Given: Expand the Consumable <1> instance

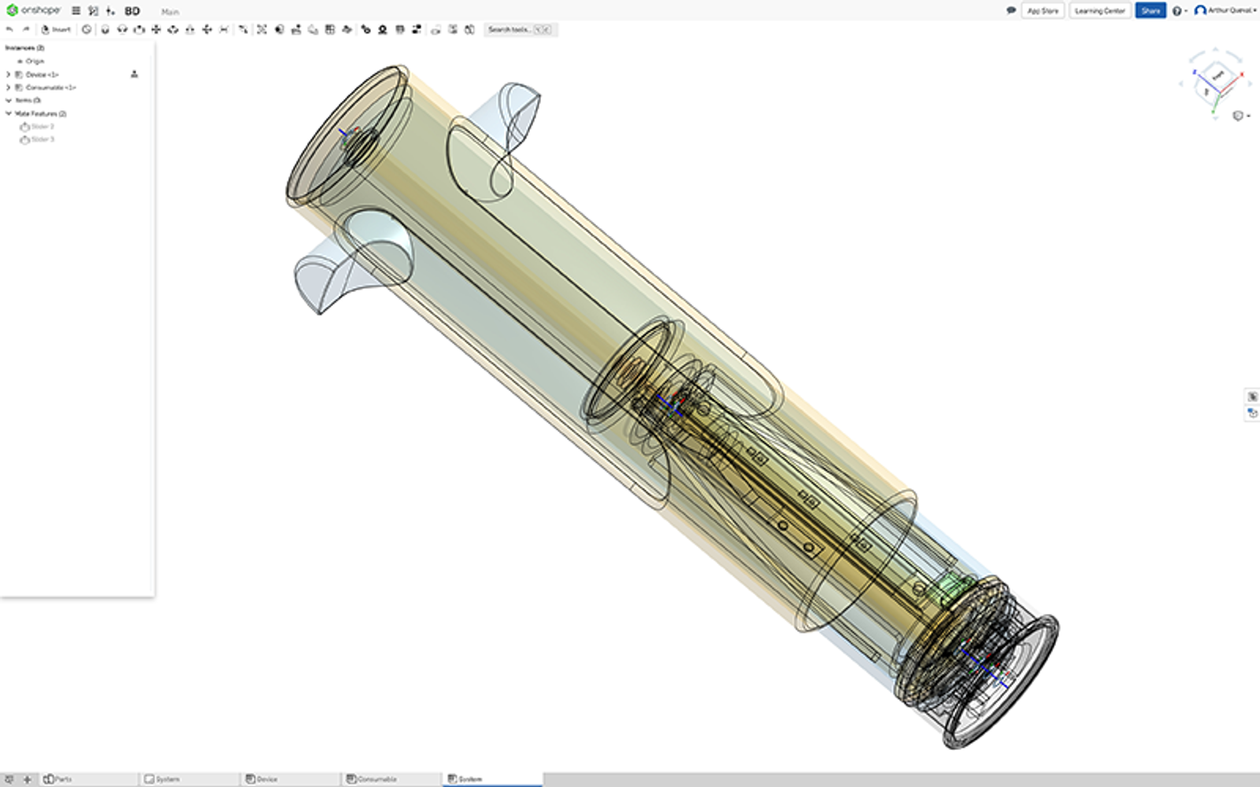Looking at the screenshot, I should pos(8,87).
